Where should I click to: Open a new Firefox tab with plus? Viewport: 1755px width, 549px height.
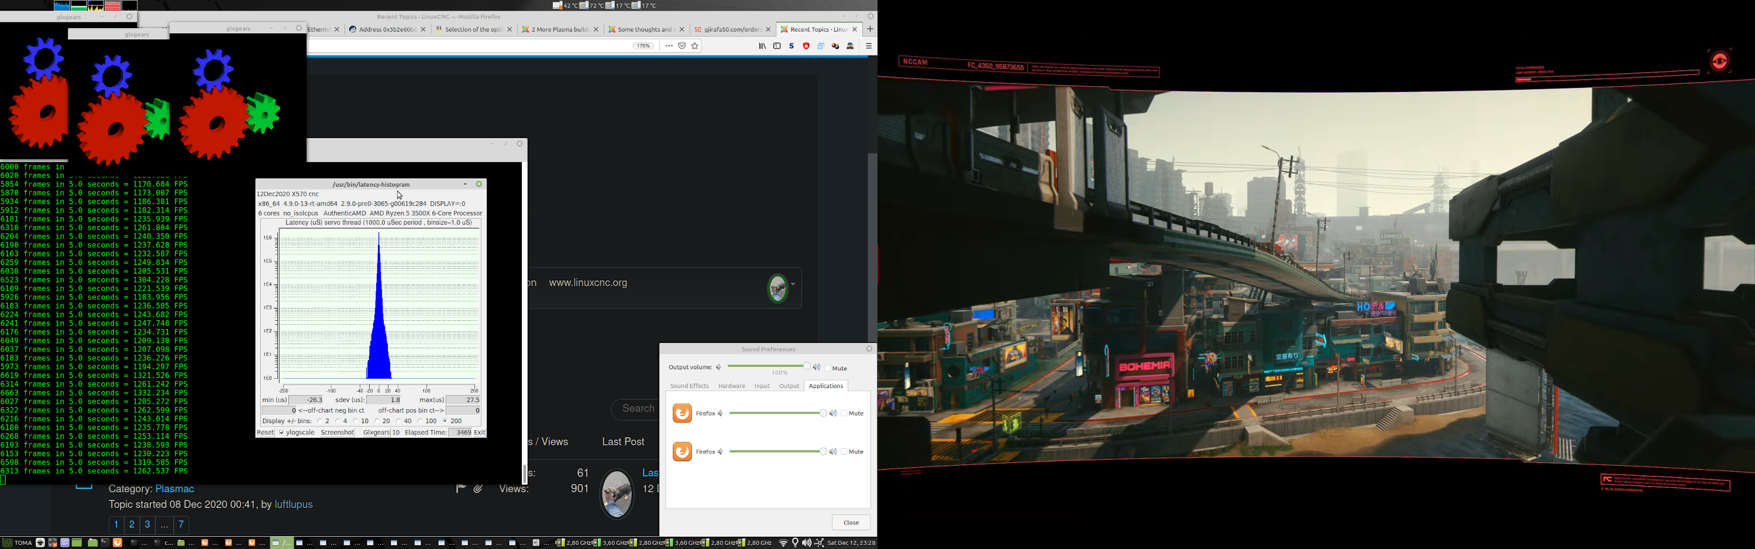click(x=870, y=29)
